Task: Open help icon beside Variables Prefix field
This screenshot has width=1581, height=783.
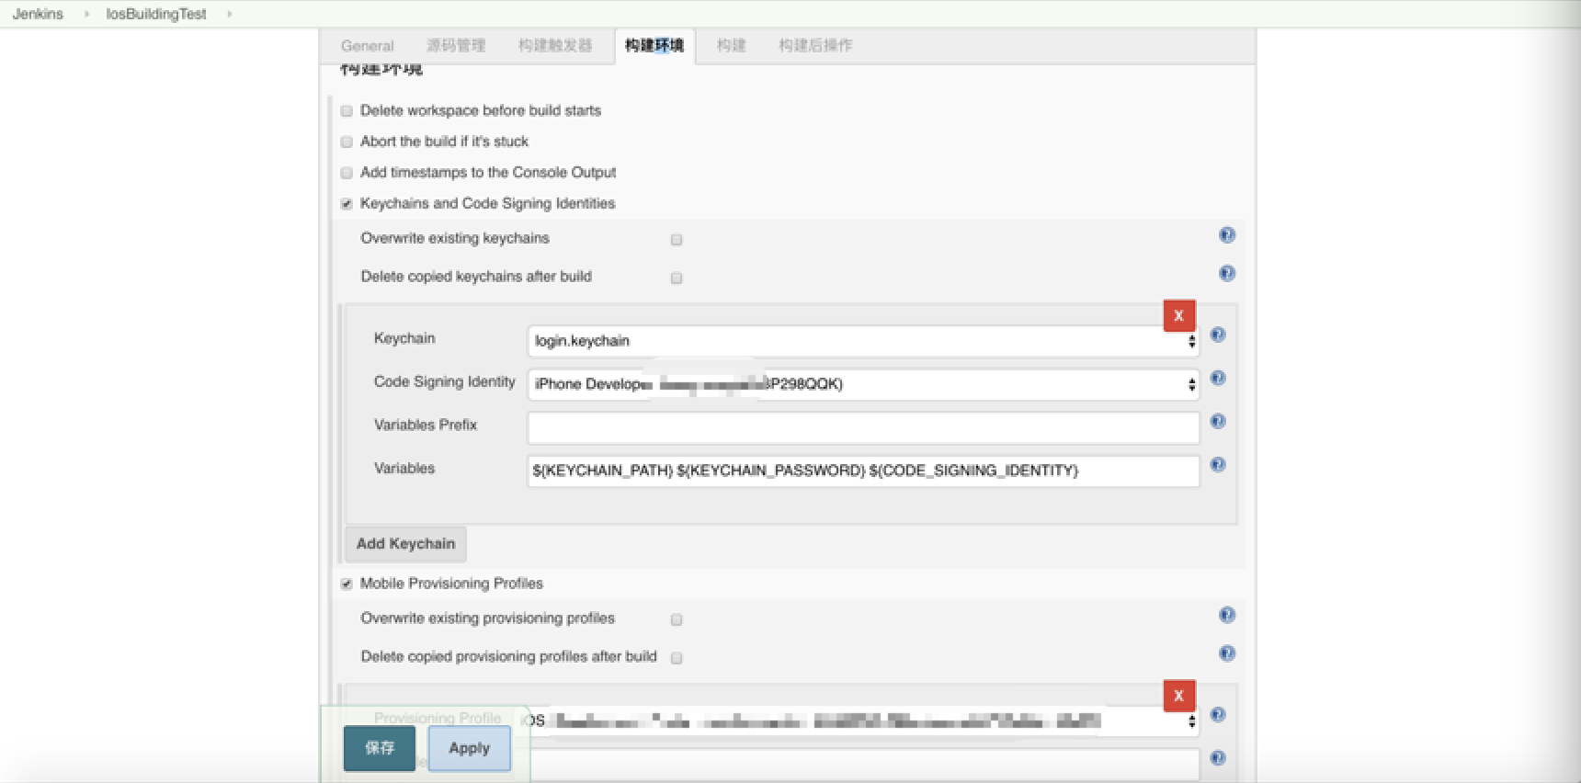Action: [x=1217, y=422]
